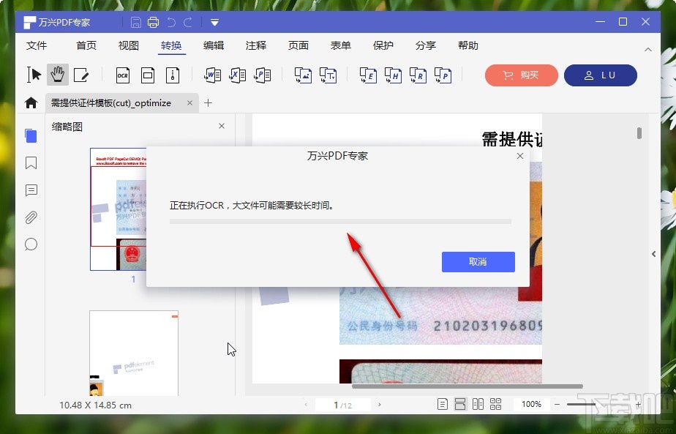
Task: Switch to the 注释 ribbon tab
Action: coord(255,45)
